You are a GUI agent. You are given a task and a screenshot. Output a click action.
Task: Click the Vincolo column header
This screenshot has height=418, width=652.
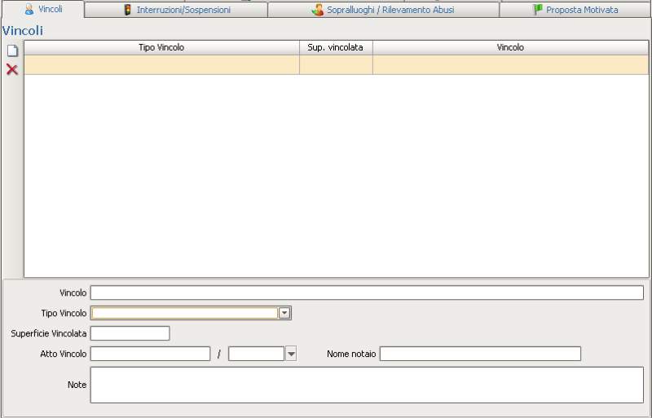click(x=511, y=47)
